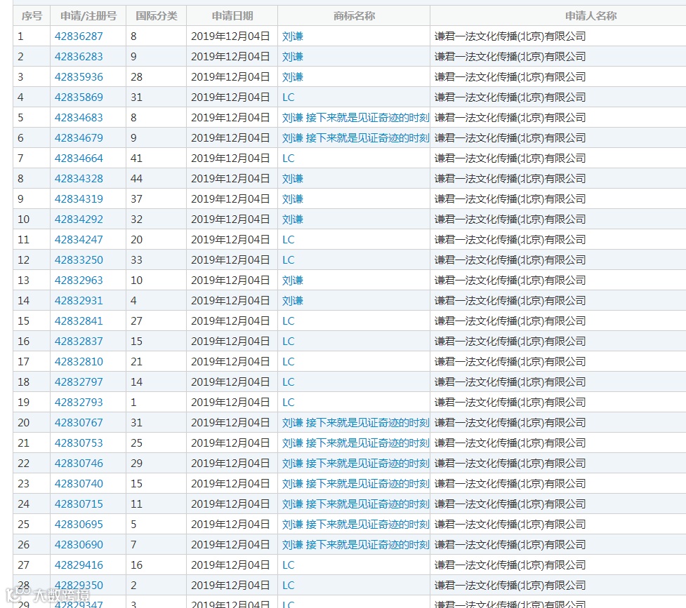The height and width of the screenshot is (608, 686).
Task: Open registration number 42832797 link
Action: click(79, 382)
